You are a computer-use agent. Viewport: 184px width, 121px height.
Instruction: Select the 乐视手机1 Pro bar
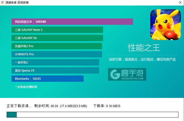[x=57, y=46]
